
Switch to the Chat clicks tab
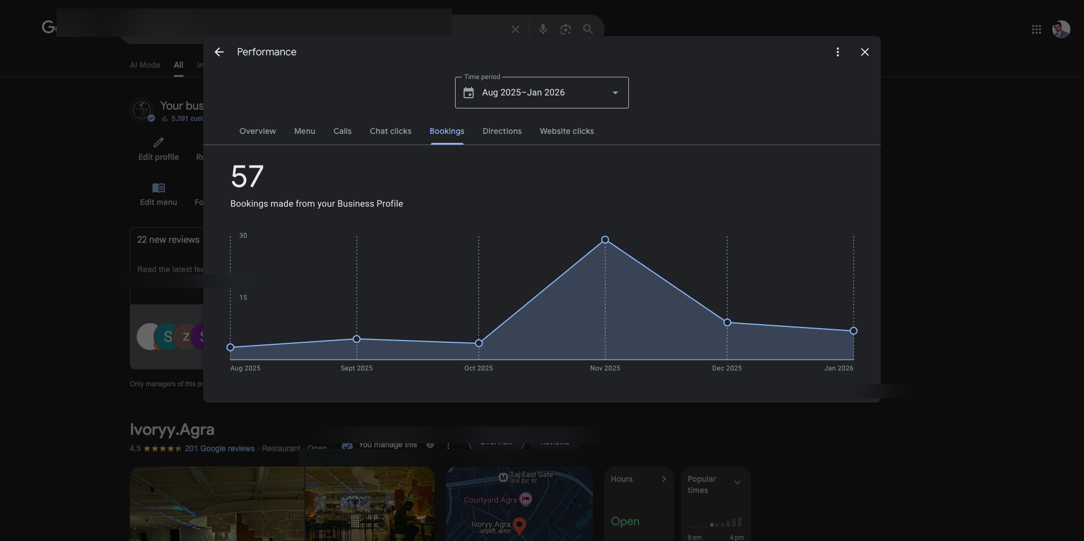391,131
